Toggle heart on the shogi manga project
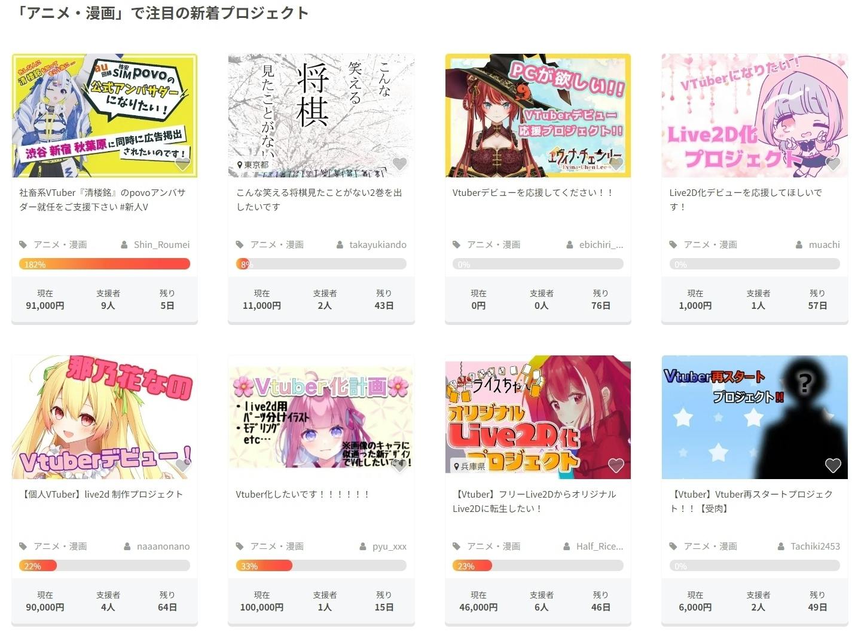Viewport: 858px width, 635px height. pyautogui.click(x=399, y=163)
